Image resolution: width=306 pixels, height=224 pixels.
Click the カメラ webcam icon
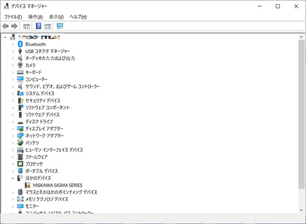click(x=20, y=65)
